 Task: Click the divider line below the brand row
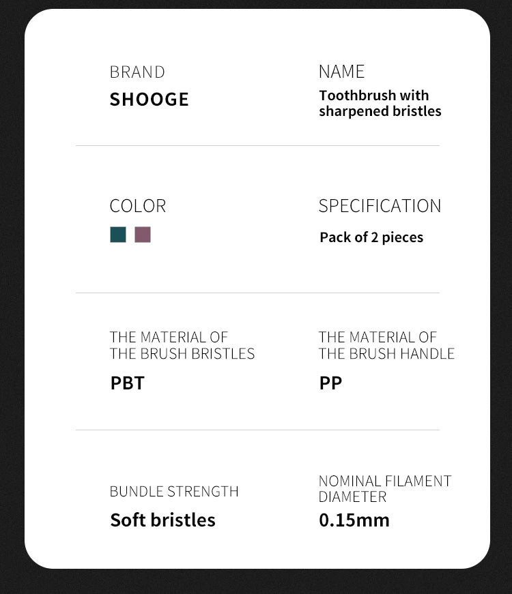tap(257, 145)
